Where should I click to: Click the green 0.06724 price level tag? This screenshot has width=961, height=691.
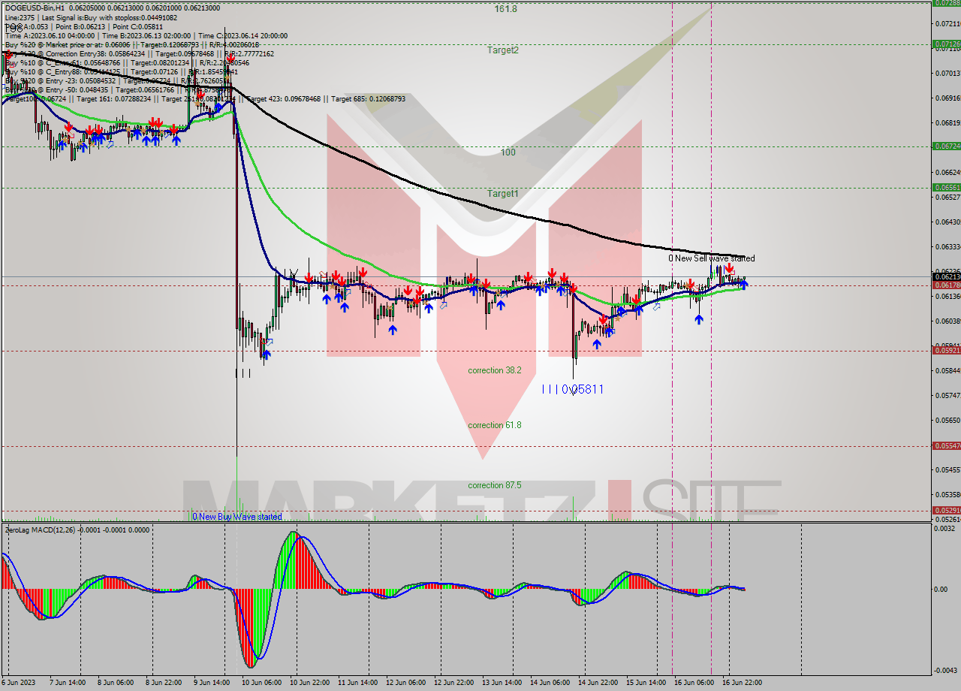tap(946, 146)
